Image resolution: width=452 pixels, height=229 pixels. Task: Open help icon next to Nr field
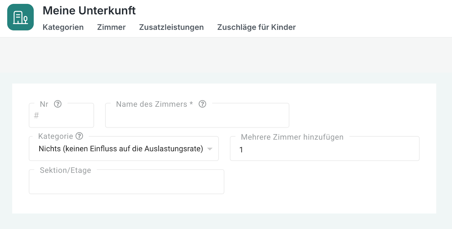pyautogui.click(x=58, y=104)
